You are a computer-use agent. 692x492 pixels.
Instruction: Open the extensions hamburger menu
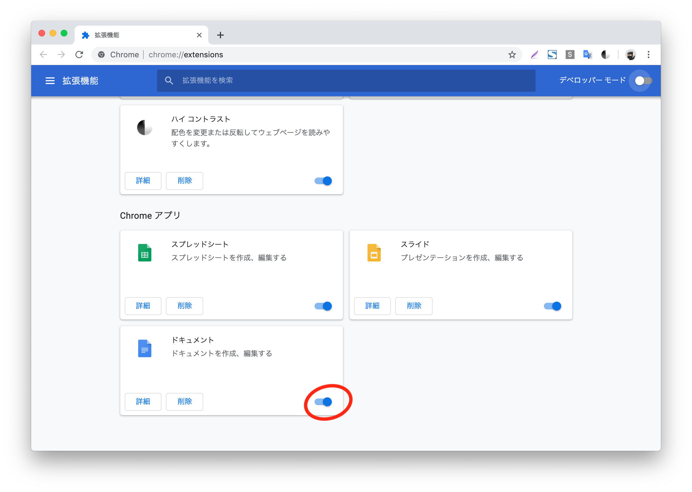tap(50, 81)
